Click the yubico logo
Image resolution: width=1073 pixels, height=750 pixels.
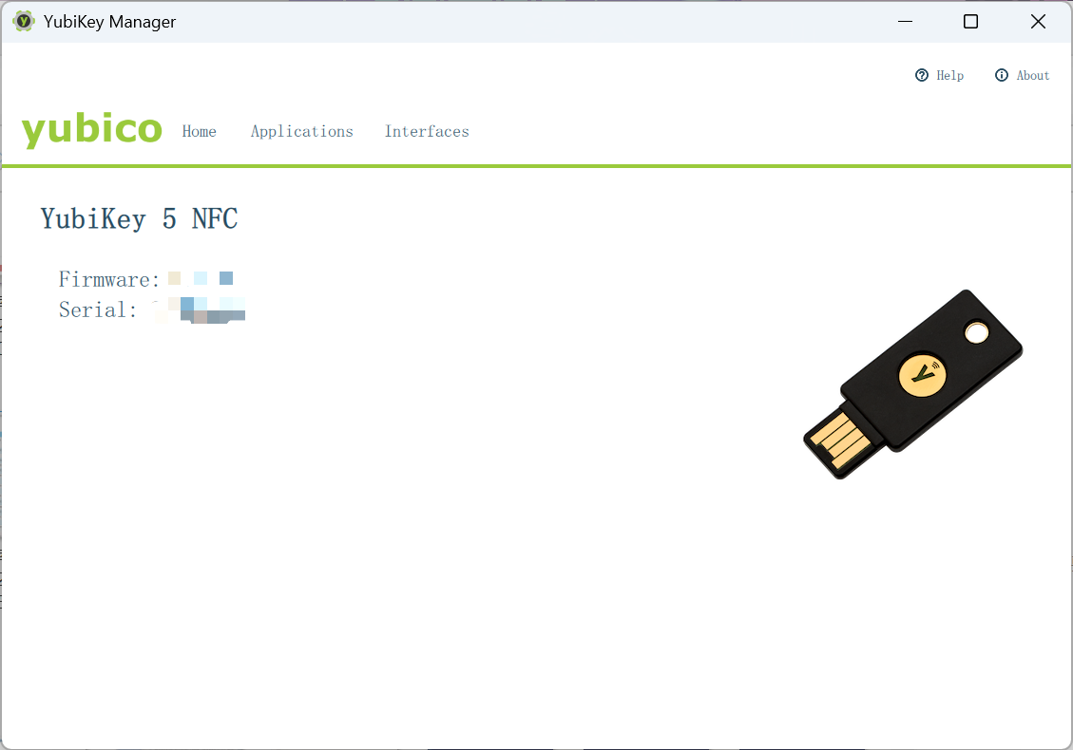91,129
